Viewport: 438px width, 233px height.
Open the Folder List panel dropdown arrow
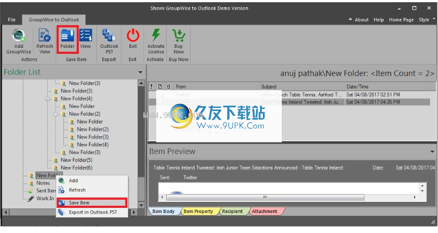coord(140,72)
